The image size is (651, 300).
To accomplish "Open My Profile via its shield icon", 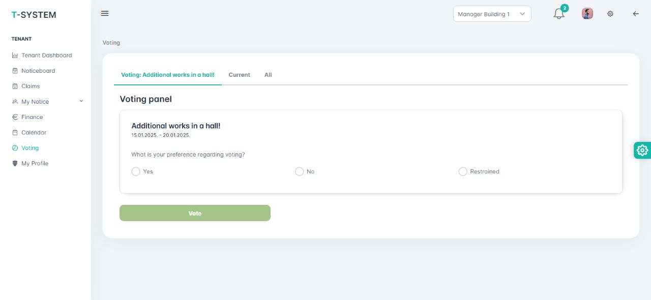I will click(x=15, y=163).
